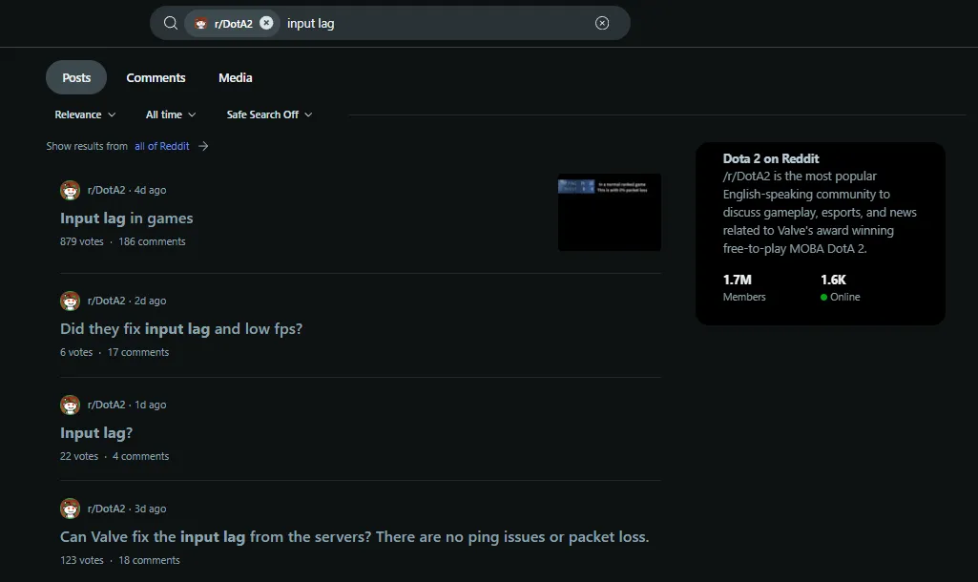This screenshot has height=582, width=978.
Task: Click the search magnifier icon
Action: pyautogui.click(x=170, y=23)
